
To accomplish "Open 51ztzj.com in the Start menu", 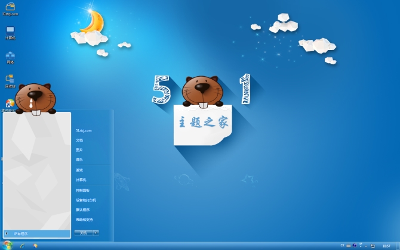I will pos(84,130).
